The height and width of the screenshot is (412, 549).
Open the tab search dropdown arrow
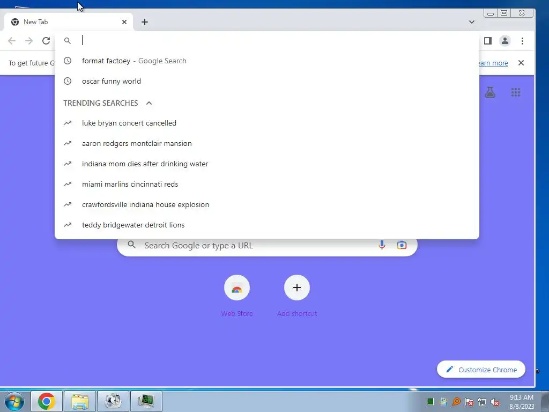pyautogui.click(x=472, y=22)
